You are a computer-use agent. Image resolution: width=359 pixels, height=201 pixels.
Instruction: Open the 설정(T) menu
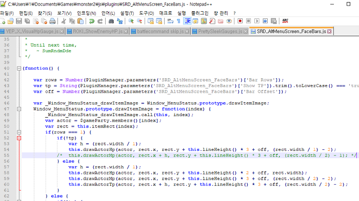point(127,13)
